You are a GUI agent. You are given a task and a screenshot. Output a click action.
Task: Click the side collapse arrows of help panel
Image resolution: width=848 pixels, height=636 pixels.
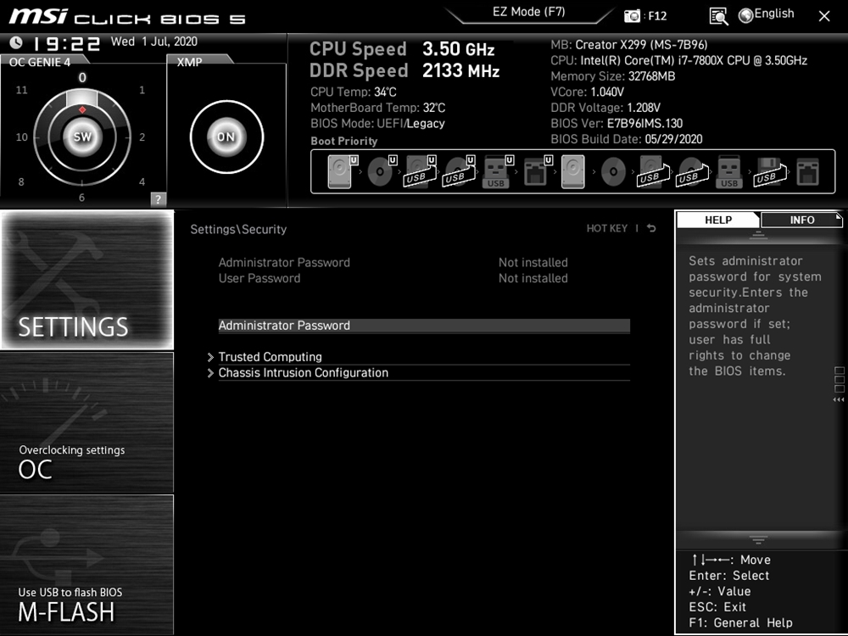point(839,399)
